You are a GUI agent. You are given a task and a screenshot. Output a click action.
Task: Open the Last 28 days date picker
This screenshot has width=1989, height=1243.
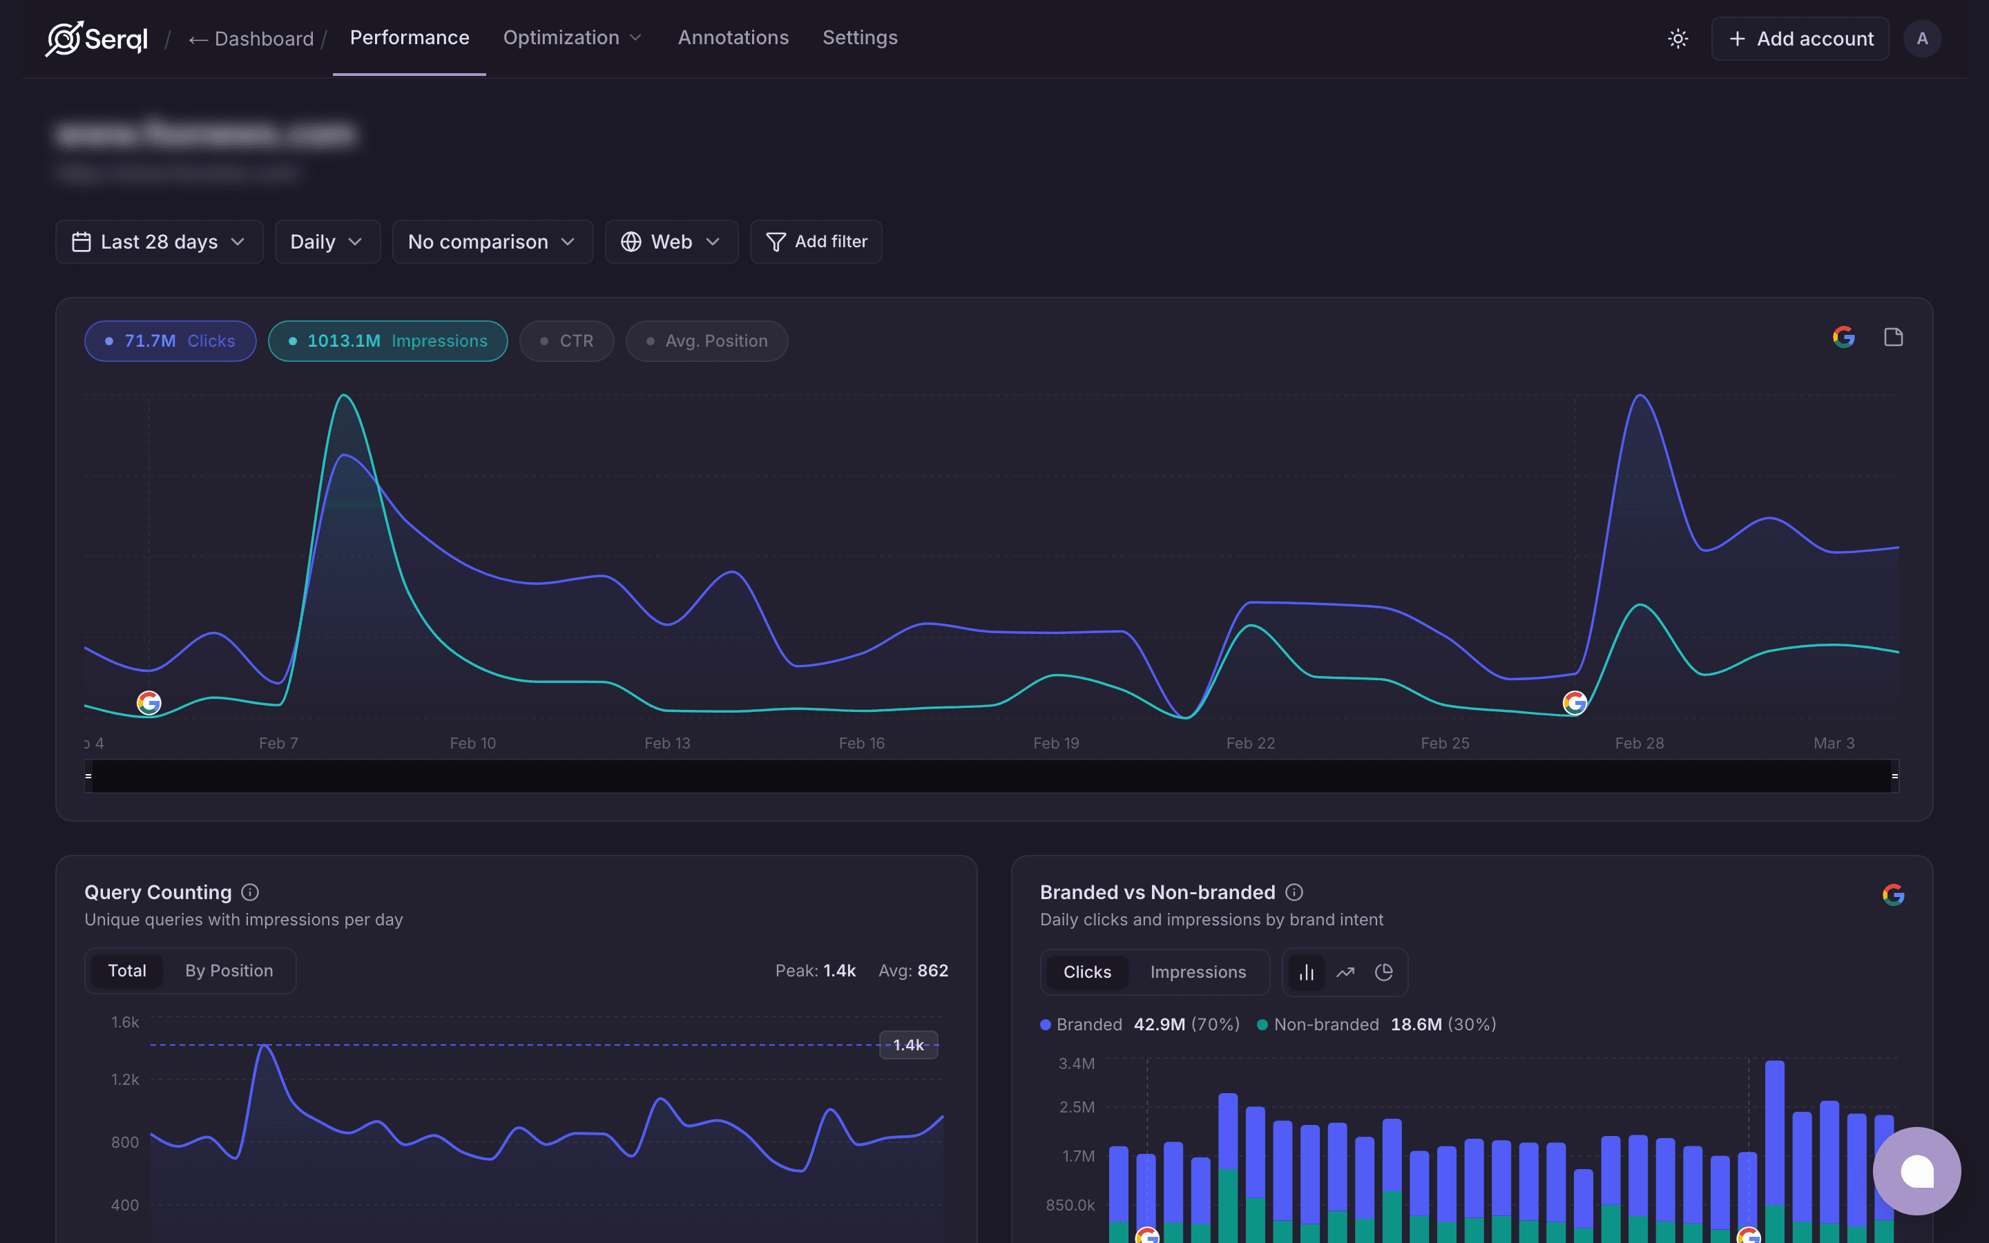[159, 241]
